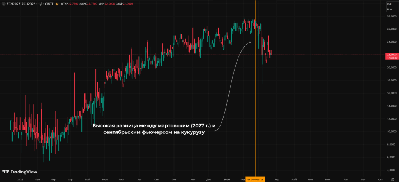Click the red 22,0000 current price label

coord(391,54)
